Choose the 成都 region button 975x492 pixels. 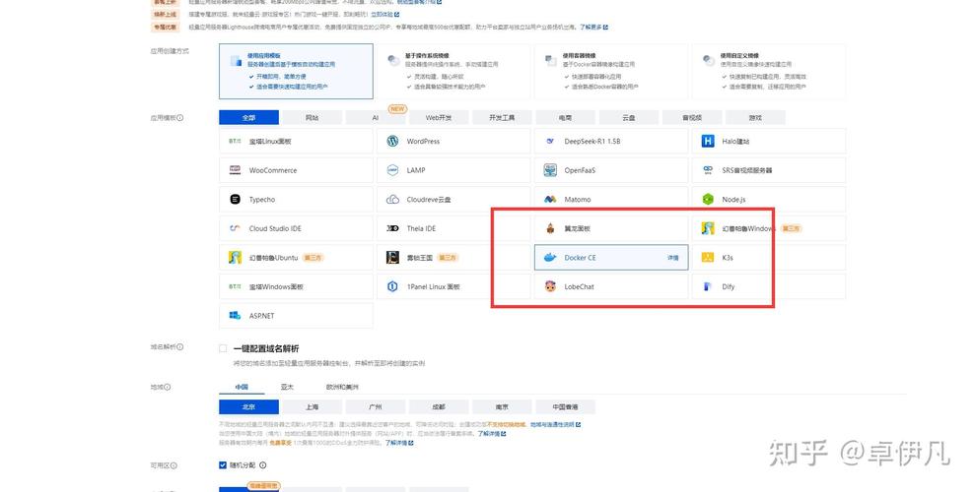[439, 407]
